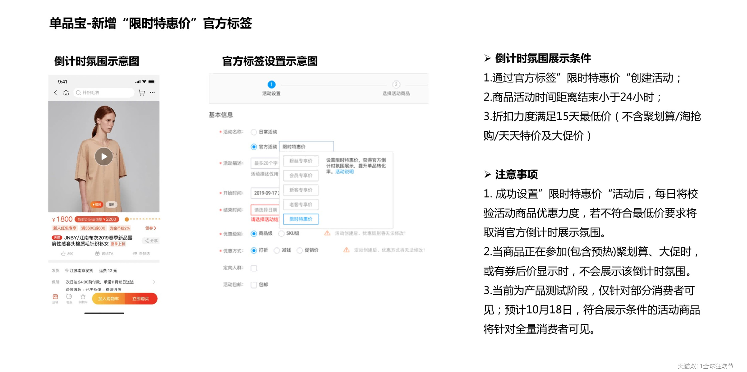Image resolution: width=747 pixels, height=372 pixels.
Task: Play the product video on model image
Action: click(104, 157)
